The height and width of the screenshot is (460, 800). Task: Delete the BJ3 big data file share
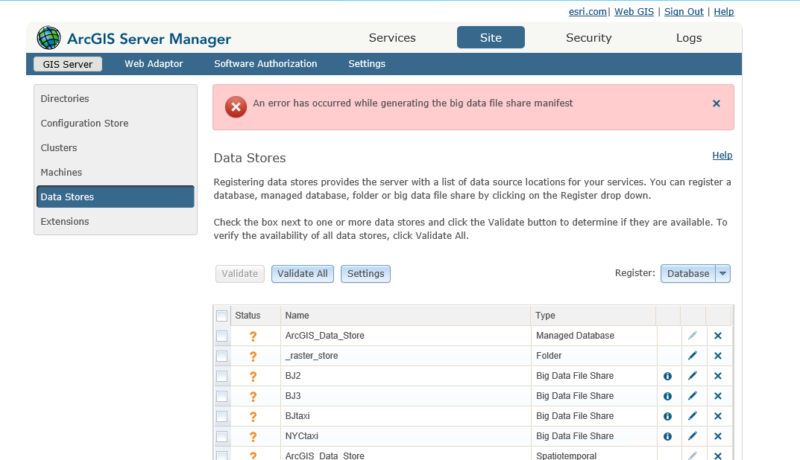(x=718, y=396)
